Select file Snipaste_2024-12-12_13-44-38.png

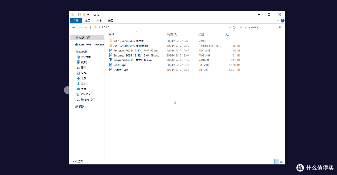click(134, 56)
